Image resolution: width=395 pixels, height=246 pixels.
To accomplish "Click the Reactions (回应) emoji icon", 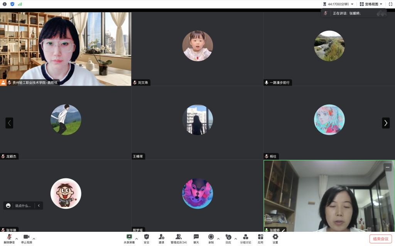I will (x=228, y=237).
